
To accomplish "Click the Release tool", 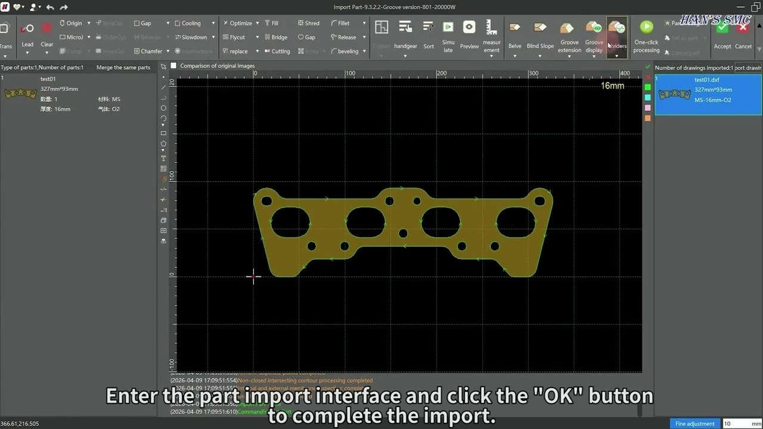I will [343, 37].
